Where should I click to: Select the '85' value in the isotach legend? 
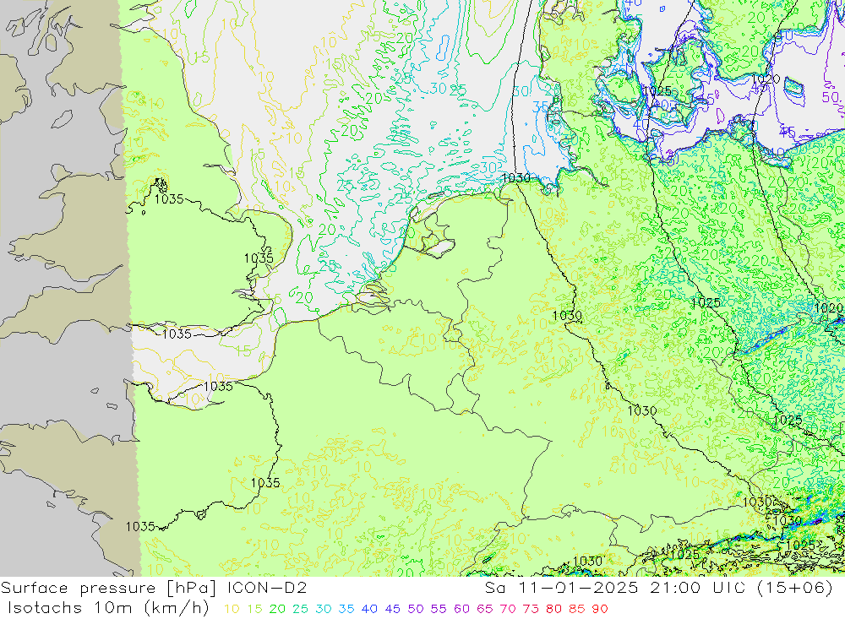tap(576, 609)
